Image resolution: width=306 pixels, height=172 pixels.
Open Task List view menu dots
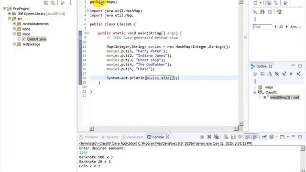click(x=255, y=19)
